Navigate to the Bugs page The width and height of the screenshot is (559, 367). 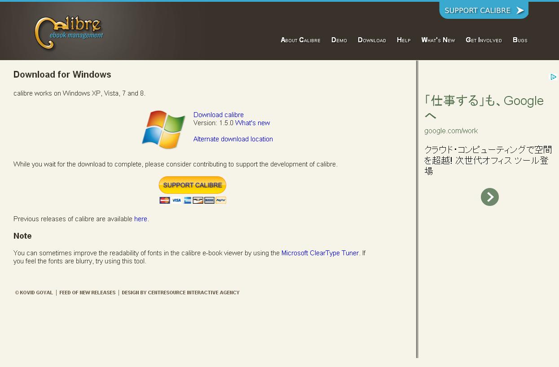[520, 40]
